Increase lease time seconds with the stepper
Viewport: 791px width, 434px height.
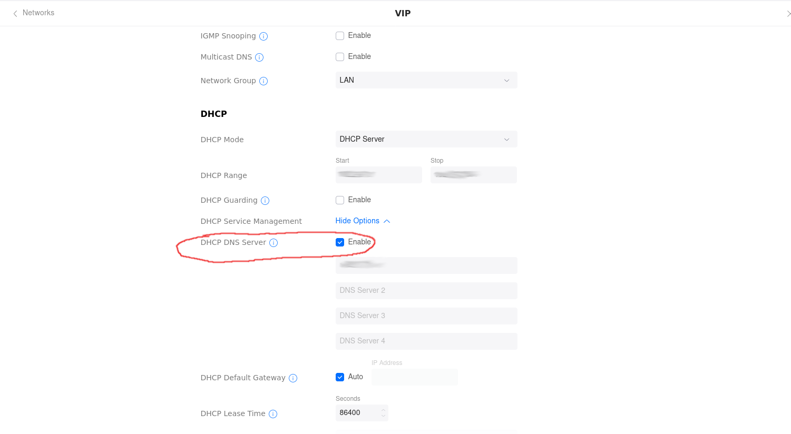tap(384, 410)
